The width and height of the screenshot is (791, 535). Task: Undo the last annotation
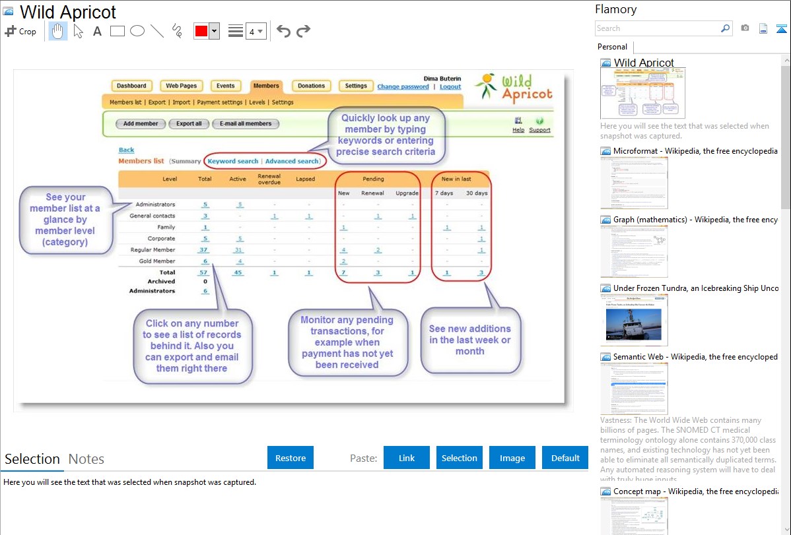283,31
